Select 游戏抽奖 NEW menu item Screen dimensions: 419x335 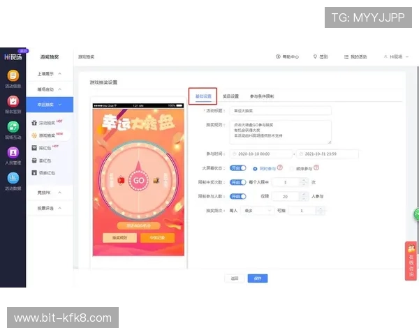tap(50, 135)
